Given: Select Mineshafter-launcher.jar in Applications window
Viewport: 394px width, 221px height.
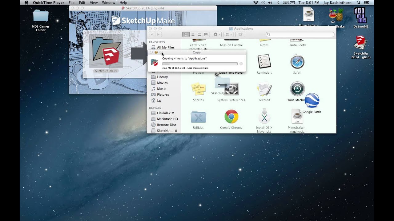Looking at the screenshot, I should [x=297, y=117].
